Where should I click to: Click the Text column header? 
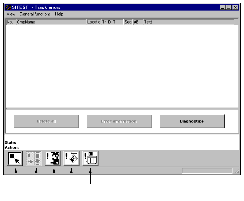[x=189, y=22]
